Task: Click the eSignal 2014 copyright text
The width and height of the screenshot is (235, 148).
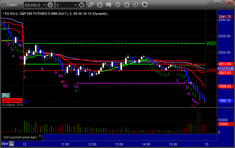Action: [x=13, y=105]
